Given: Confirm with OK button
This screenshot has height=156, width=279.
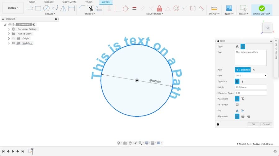Looking at the screenshot, I should click(x=253, y=124).
